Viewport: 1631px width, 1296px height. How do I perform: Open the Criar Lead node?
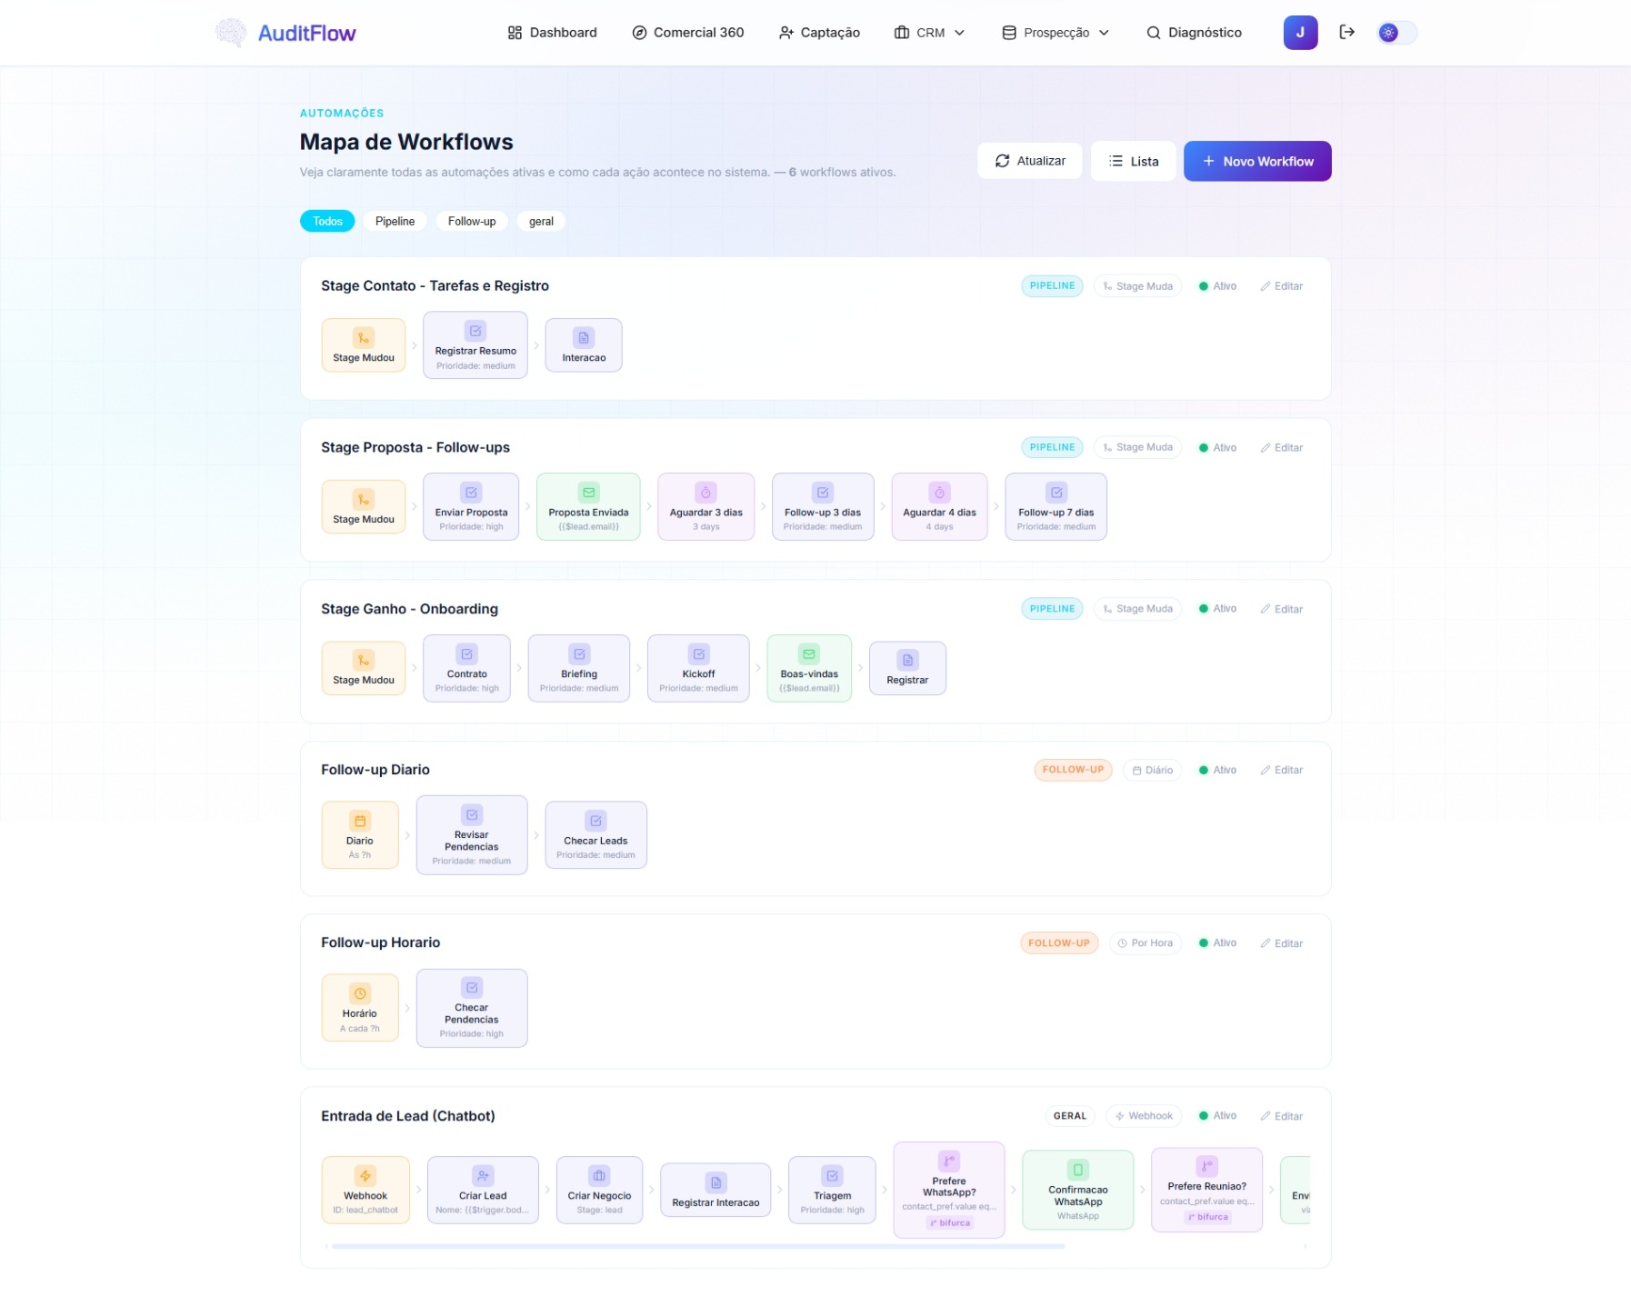coord(483,1190)
